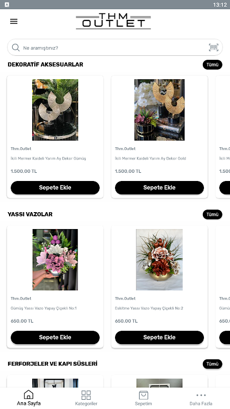The height and width of the screenshot is (409, 230).
Task: Open the silver half-moon decor image
Action: [55, 110]
